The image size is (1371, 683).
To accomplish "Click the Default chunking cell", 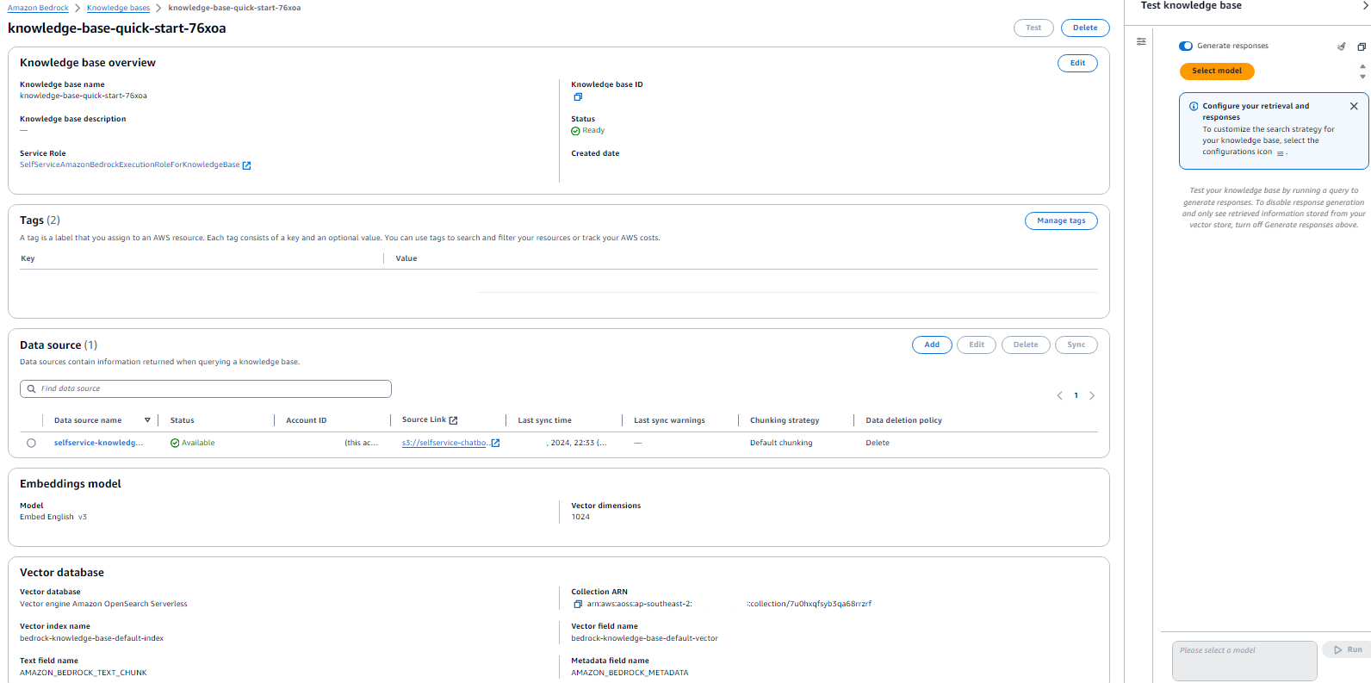I will pos(781,443).
